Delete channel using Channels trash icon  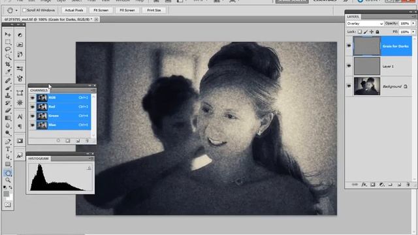[87, 140]
